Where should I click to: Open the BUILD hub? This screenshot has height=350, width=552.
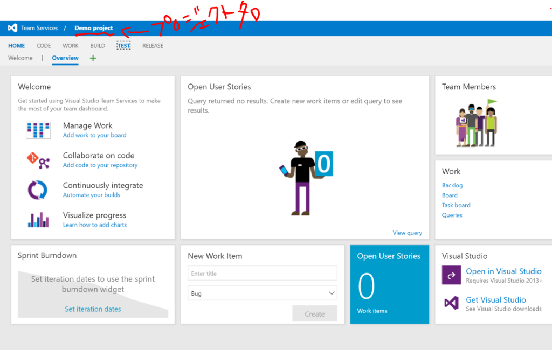click(x=98, y=46)
